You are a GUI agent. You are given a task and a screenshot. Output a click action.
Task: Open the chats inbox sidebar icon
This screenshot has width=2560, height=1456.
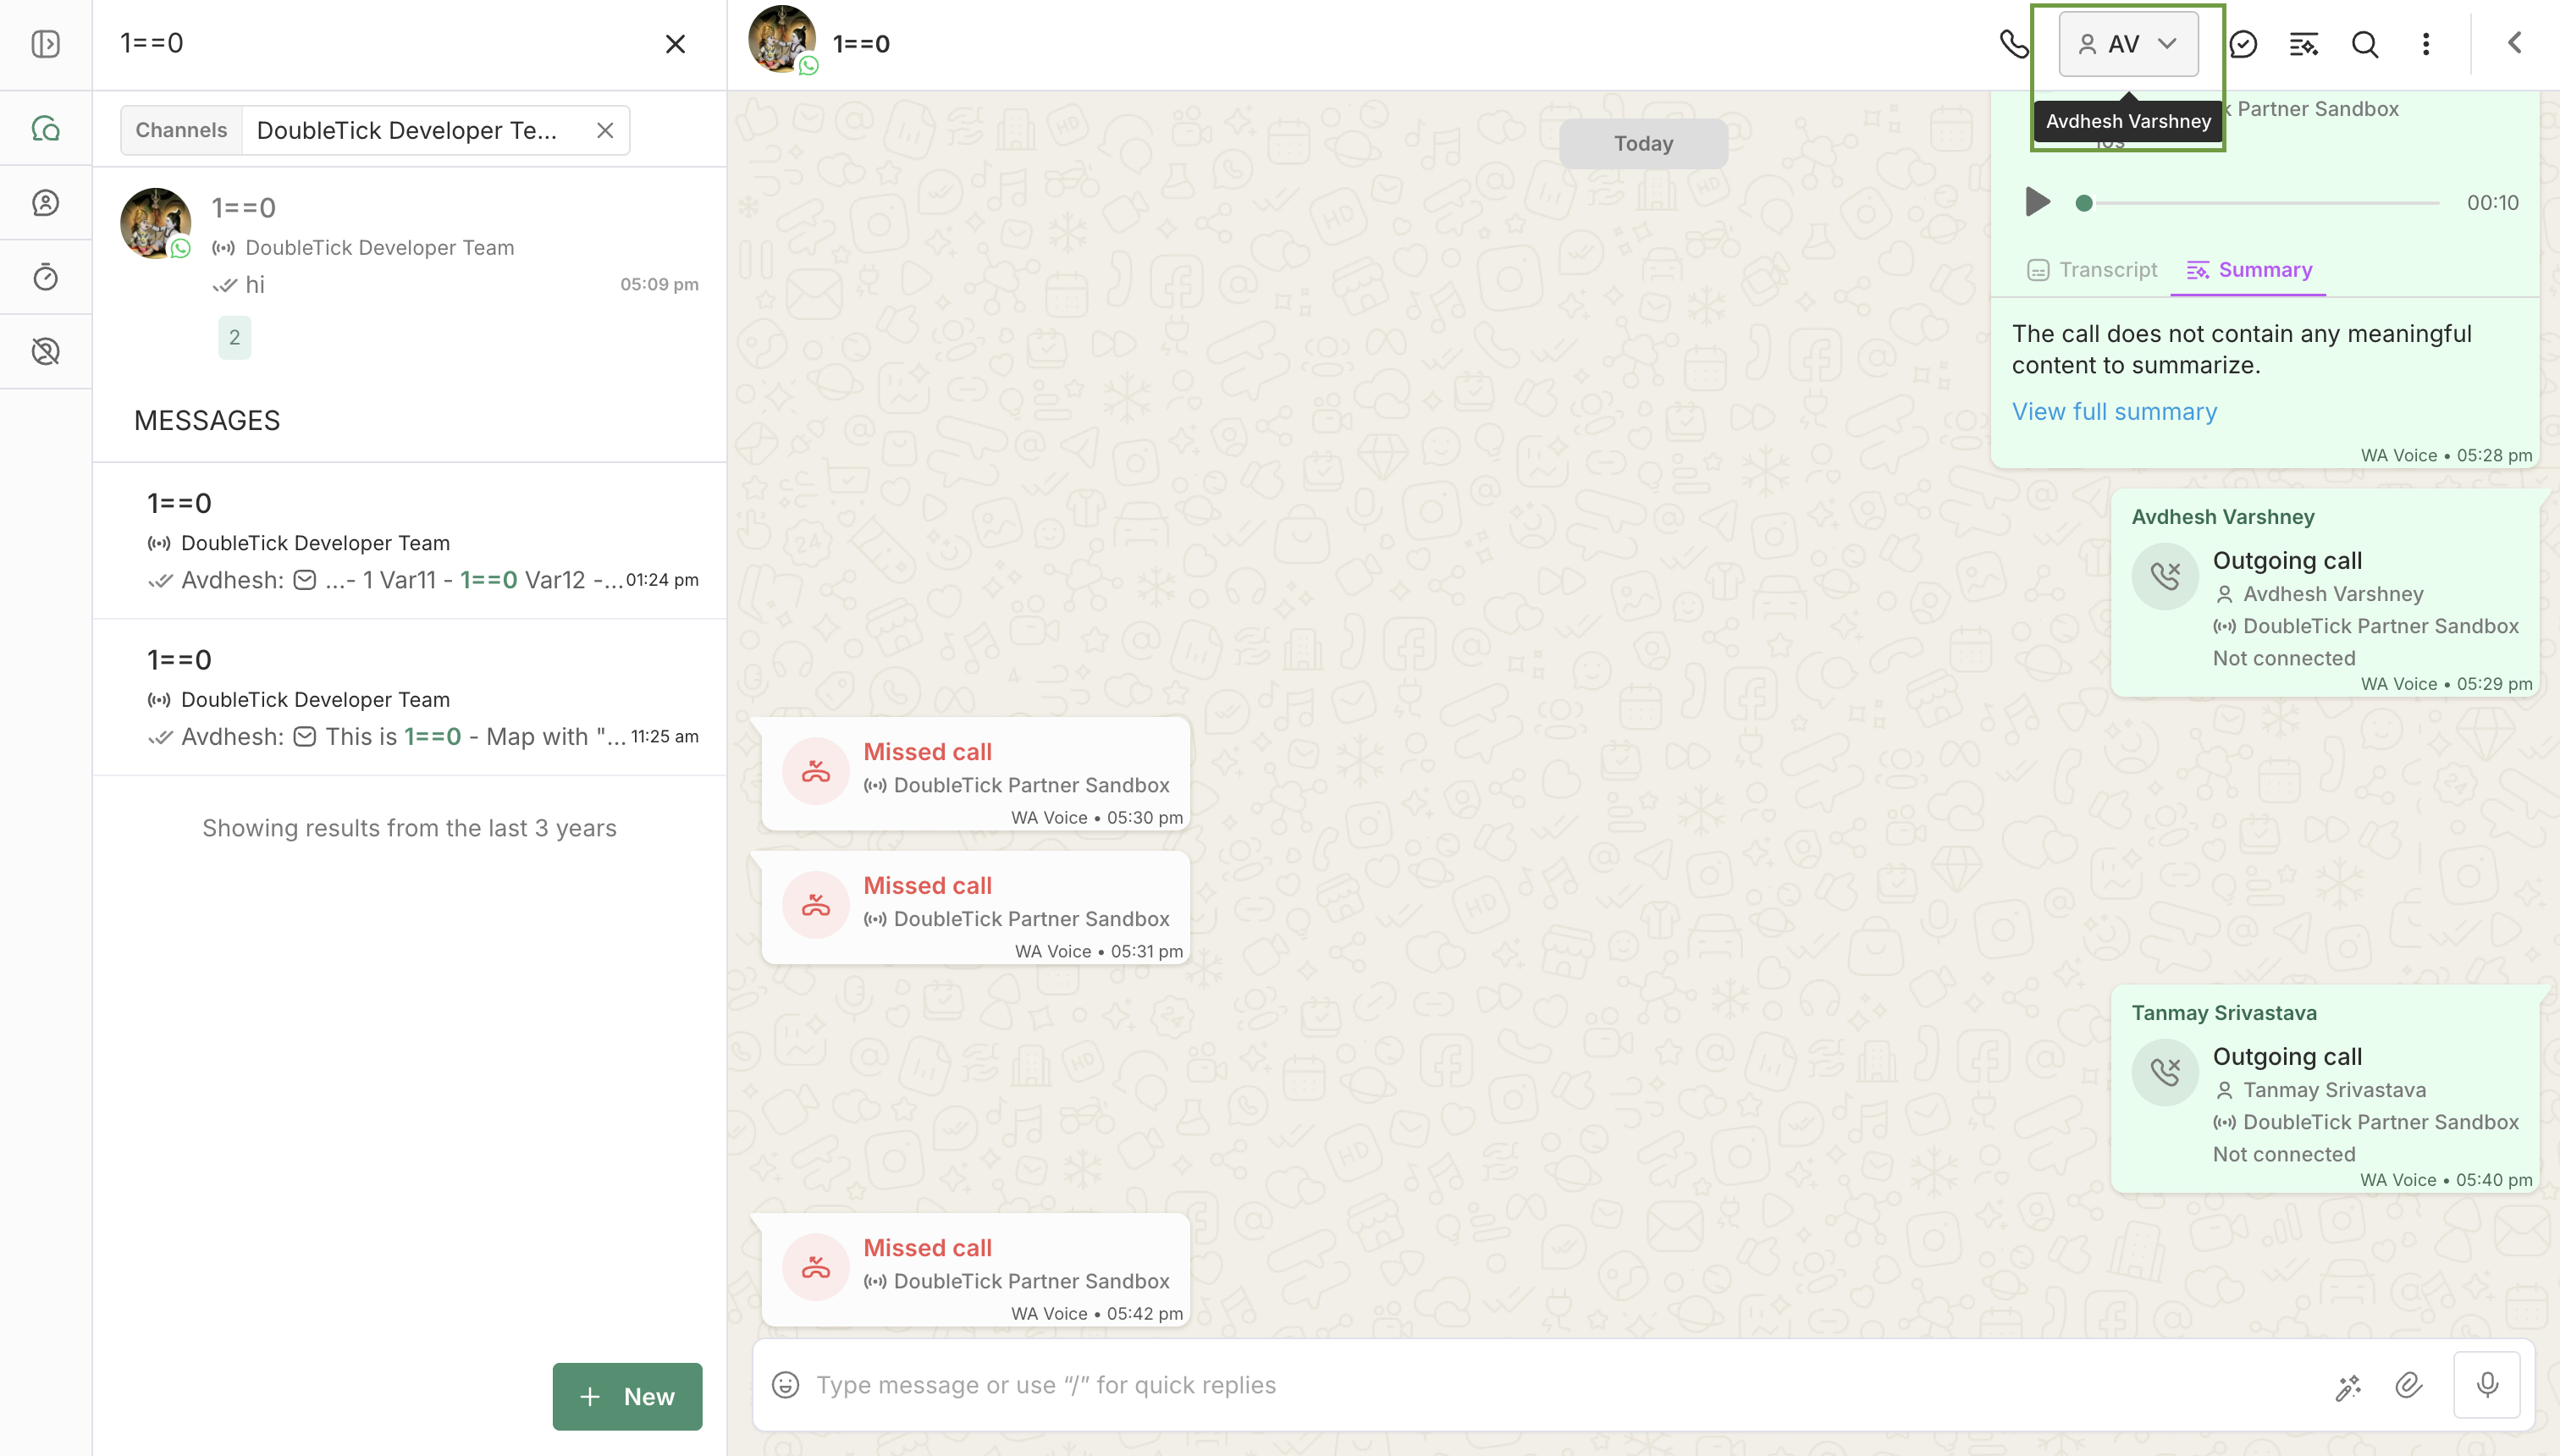tap(45, 129)
